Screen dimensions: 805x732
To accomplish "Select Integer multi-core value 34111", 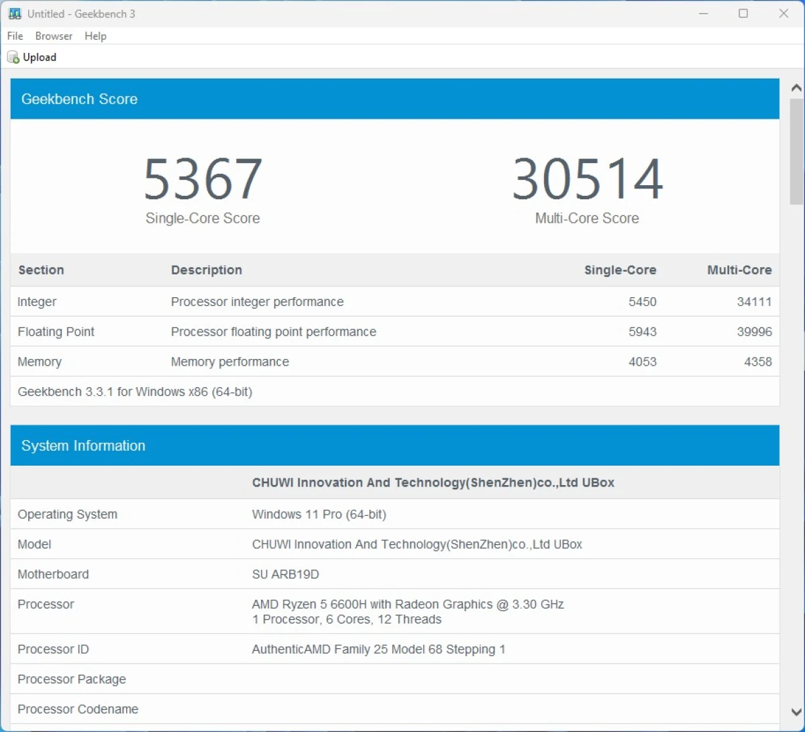I will 755,302.
